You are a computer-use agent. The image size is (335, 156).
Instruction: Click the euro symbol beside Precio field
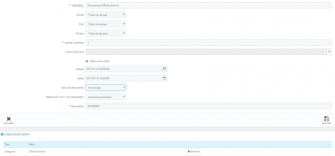[329, 52]
